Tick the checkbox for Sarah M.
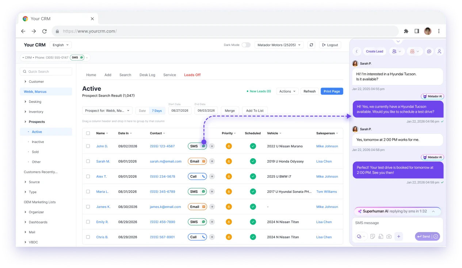The width and height of the screenshot is (462, 268). click(88, 161)
